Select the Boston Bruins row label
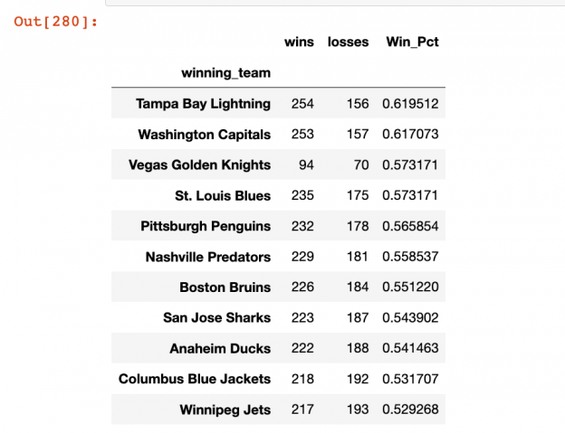Screen dimensions: 565x433 coord(225,287)
